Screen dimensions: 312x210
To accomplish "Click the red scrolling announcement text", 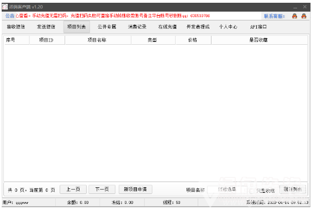I will click(113, 15).
